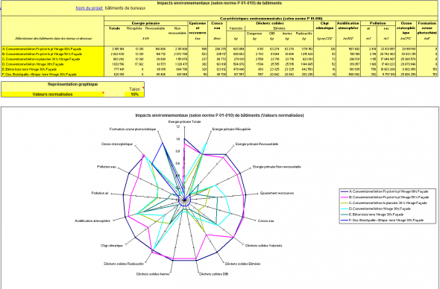Click the 'Déchets solides' column group header
Viewport: 440px width, 289px height.
[270, 23]
